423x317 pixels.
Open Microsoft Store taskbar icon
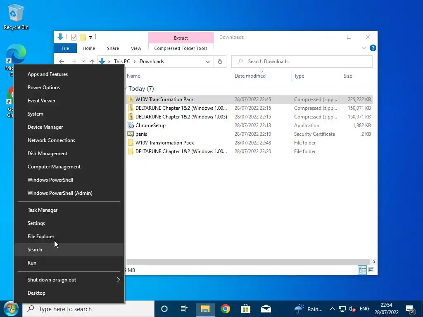click(245, 309)
